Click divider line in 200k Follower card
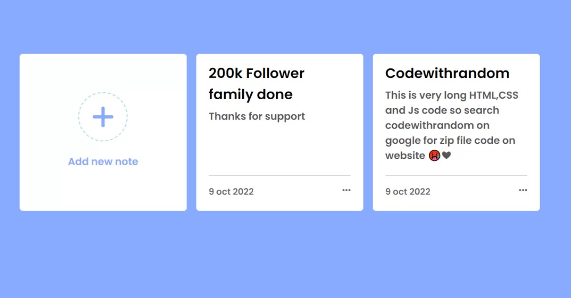 click(x=280, y=175)
